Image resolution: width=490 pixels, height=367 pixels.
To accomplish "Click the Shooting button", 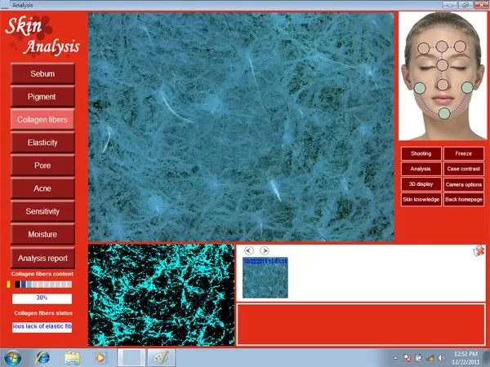I will (421, 153).
